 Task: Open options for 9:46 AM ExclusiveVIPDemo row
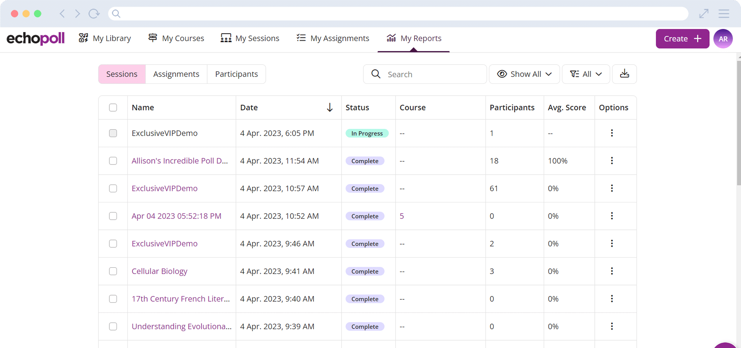pyautogui.click(x=612, y=243)
